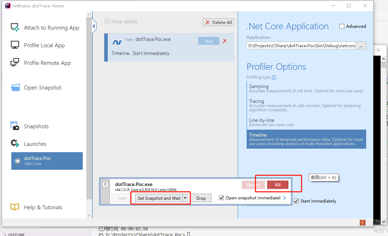388x236 pixels.
Task: Collapse the middle panel with left arrow
Action: [x=94, y=26]
